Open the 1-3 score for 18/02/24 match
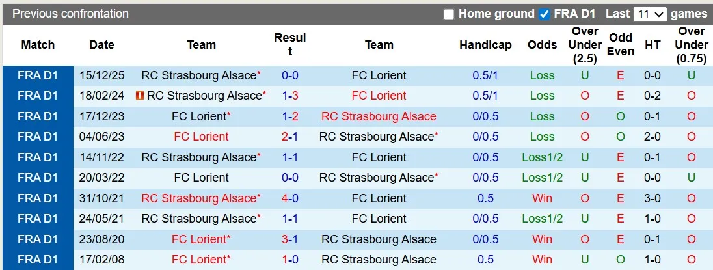713x270 pixels. [289, 96]
